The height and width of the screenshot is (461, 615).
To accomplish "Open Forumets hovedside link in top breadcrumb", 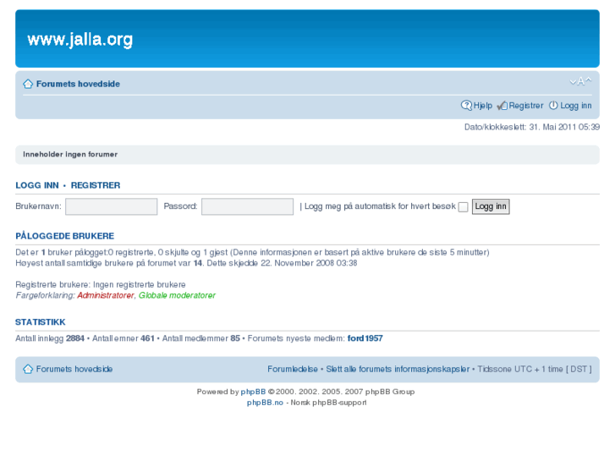I will tap(78, 84).
